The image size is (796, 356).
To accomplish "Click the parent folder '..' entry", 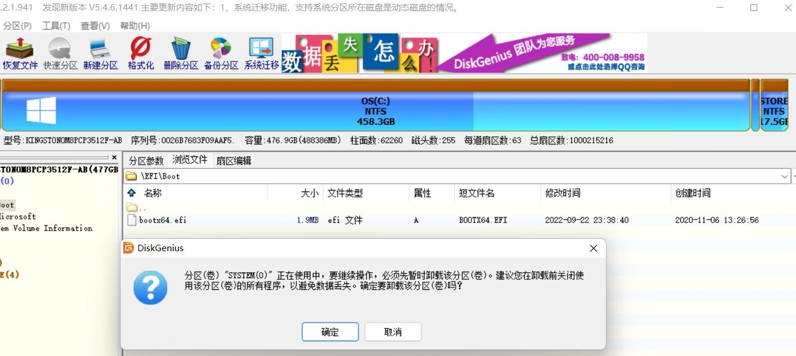I will click(x=136, y=208).
